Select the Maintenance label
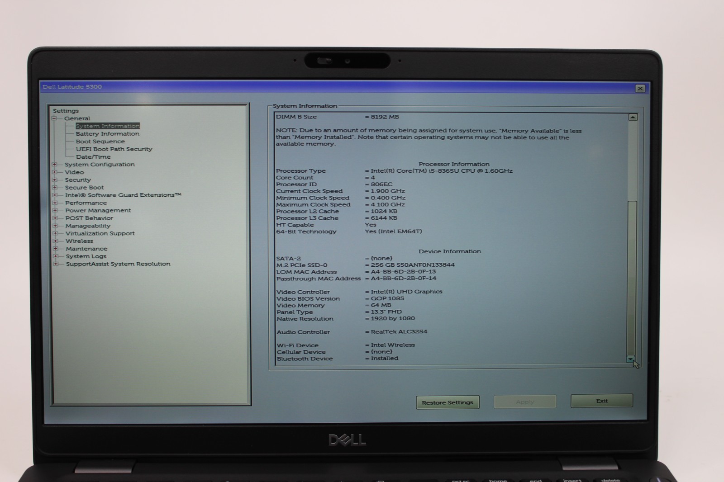The image size is (724, 482). click(x=86, y=249)
